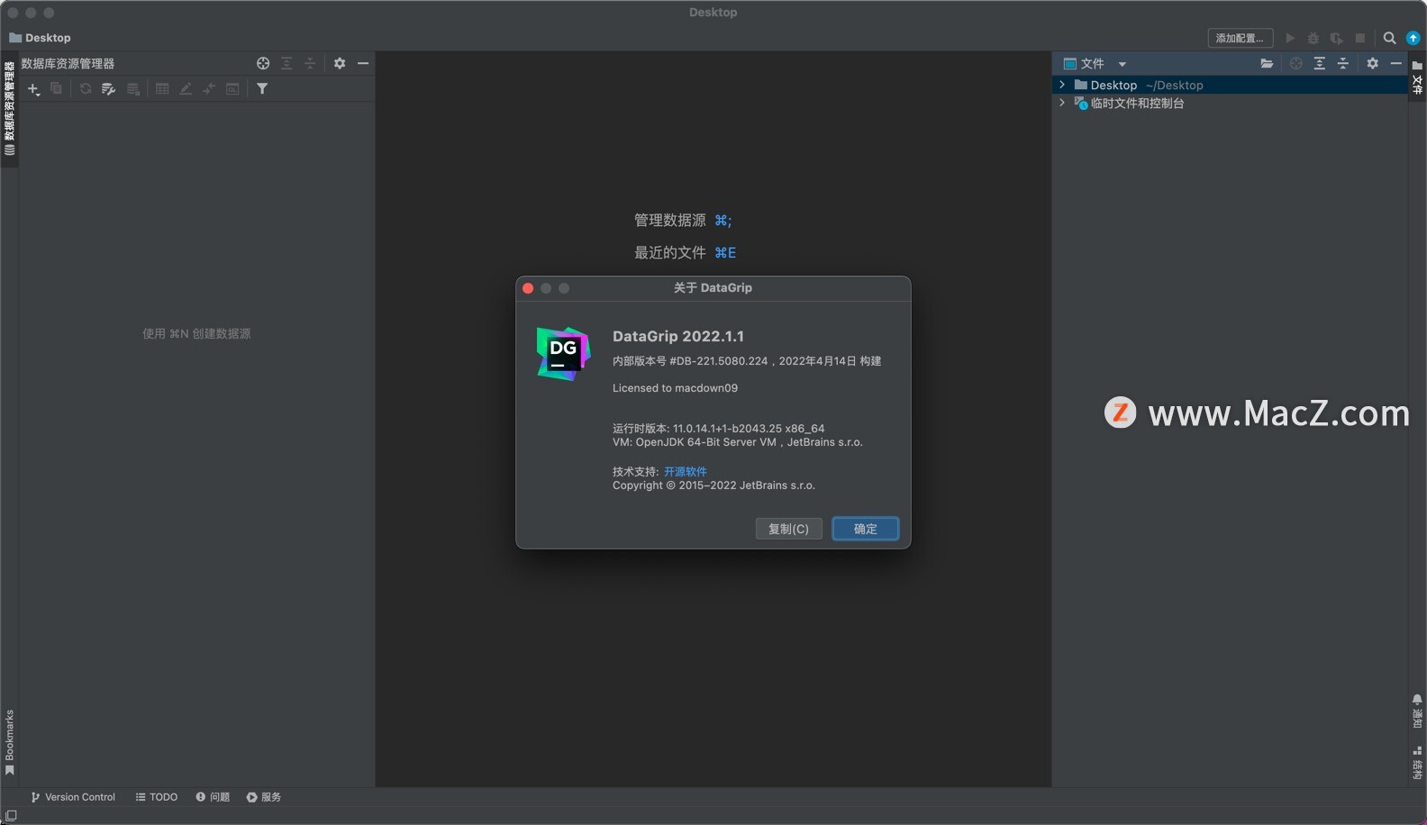
Task: Click the crosshair locate icon in database explorer header
Action: (x=263, y=63)
